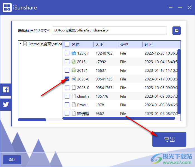Close the iSunshare window
The width and height of the screenshot is (195, 167).
click(x=189, y=8)
